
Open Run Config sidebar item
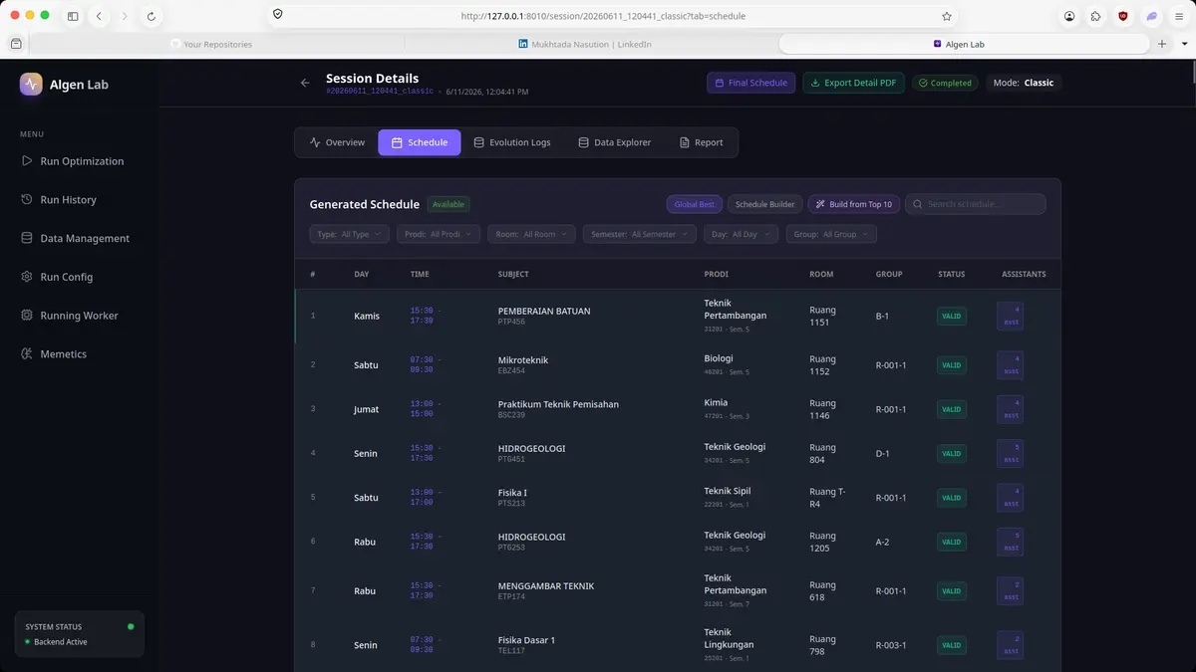[57, 277]
